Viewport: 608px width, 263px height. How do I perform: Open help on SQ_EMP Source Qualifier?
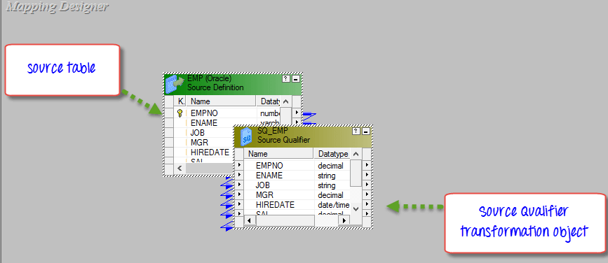tap(356, 131)
